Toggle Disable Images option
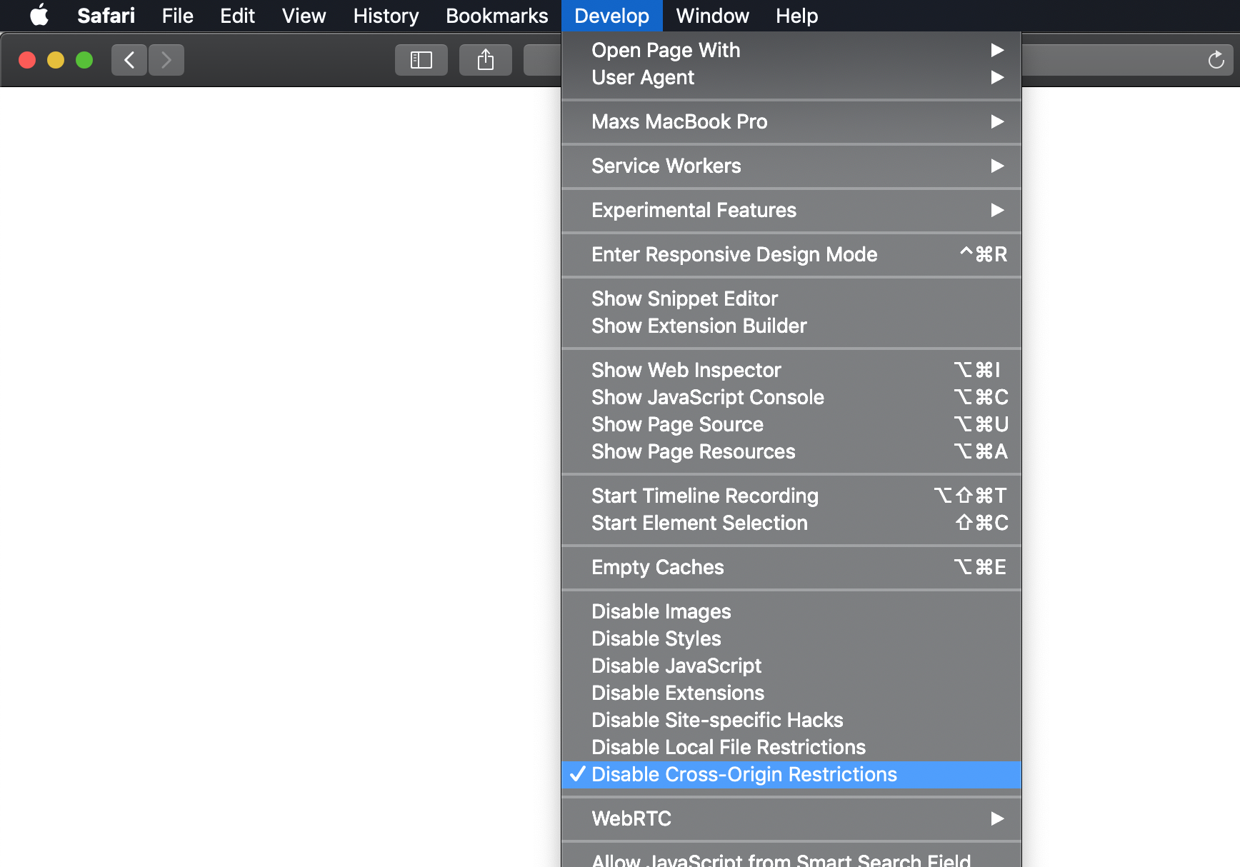1240x867 pixels. (x=791, y=611)
